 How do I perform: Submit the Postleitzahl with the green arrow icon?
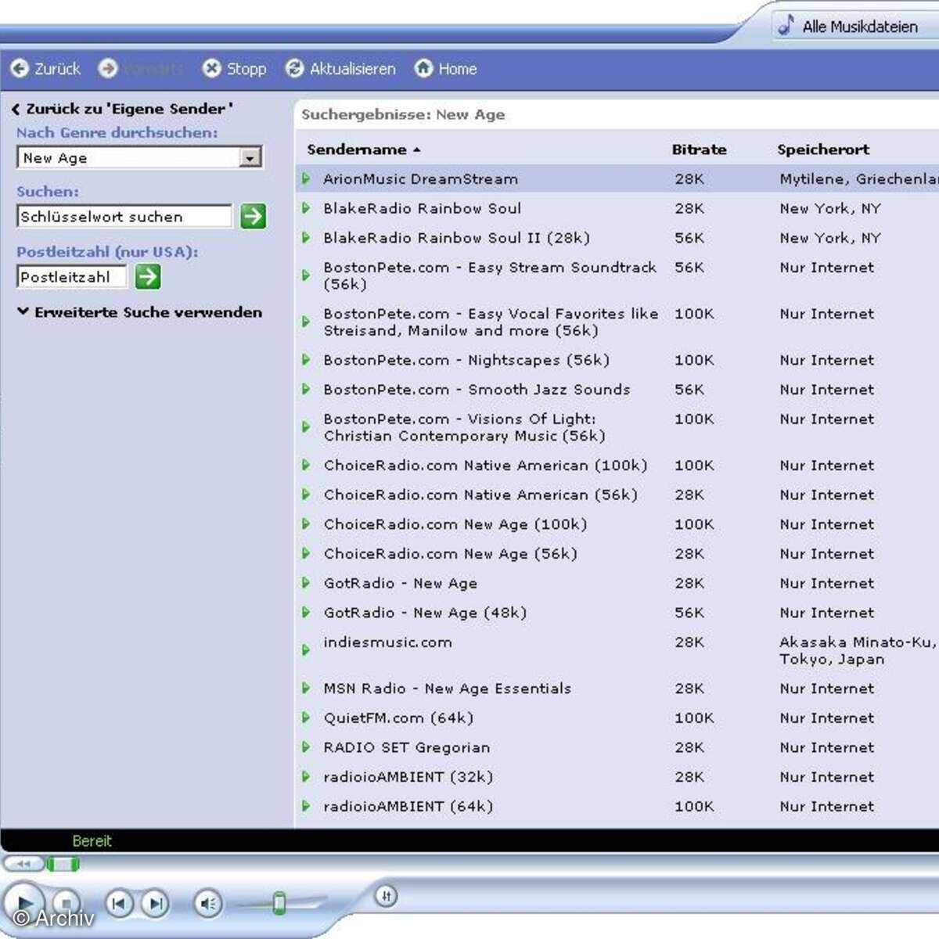[x=147, y=276]
